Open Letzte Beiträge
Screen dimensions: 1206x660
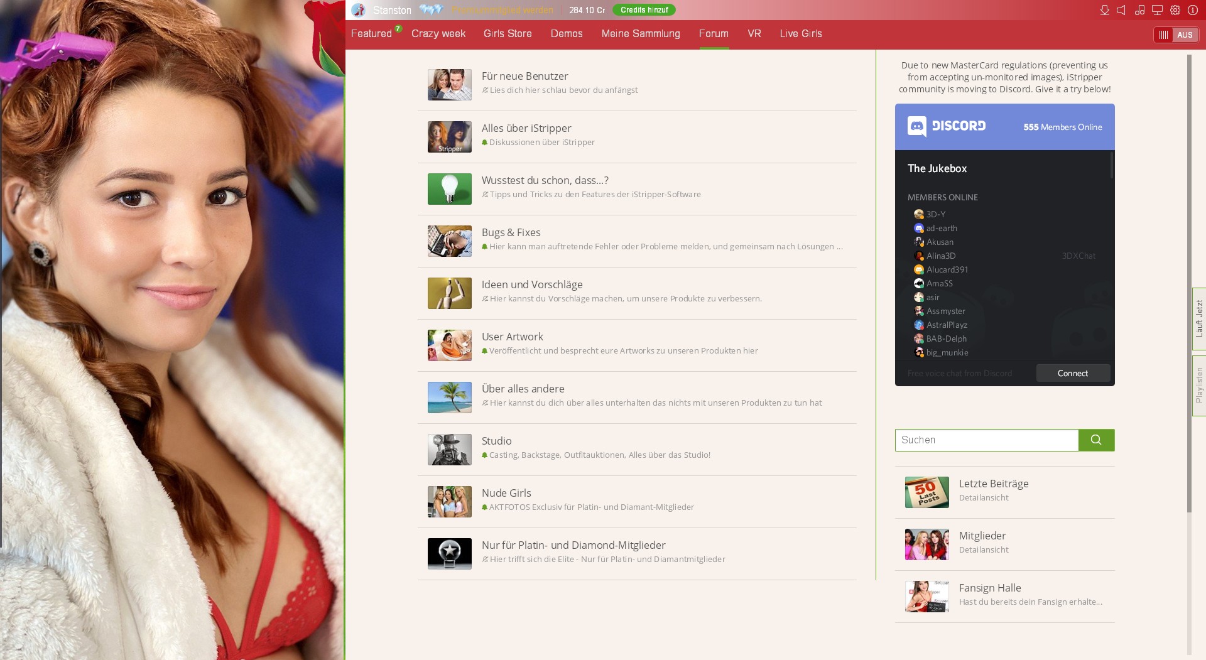point(1005,492)
